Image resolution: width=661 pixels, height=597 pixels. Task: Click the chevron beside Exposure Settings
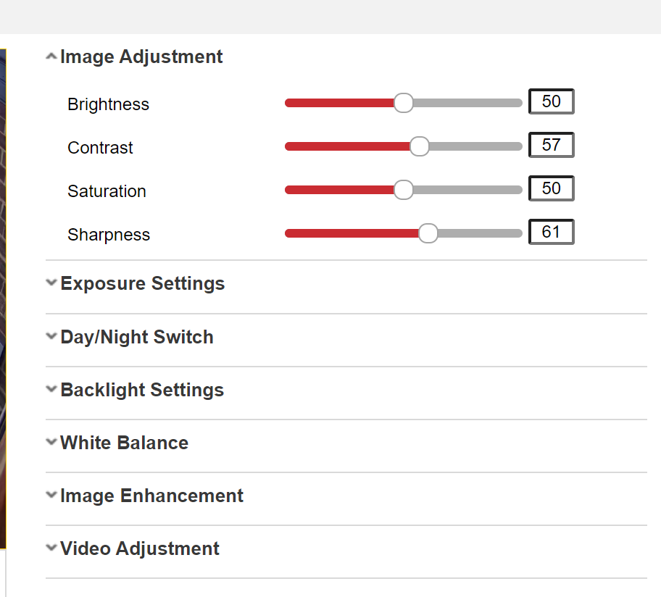click(51, 283)
